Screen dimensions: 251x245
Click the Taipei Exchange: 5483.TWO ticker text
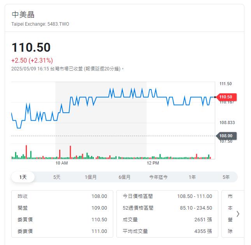tap(40, 24)
